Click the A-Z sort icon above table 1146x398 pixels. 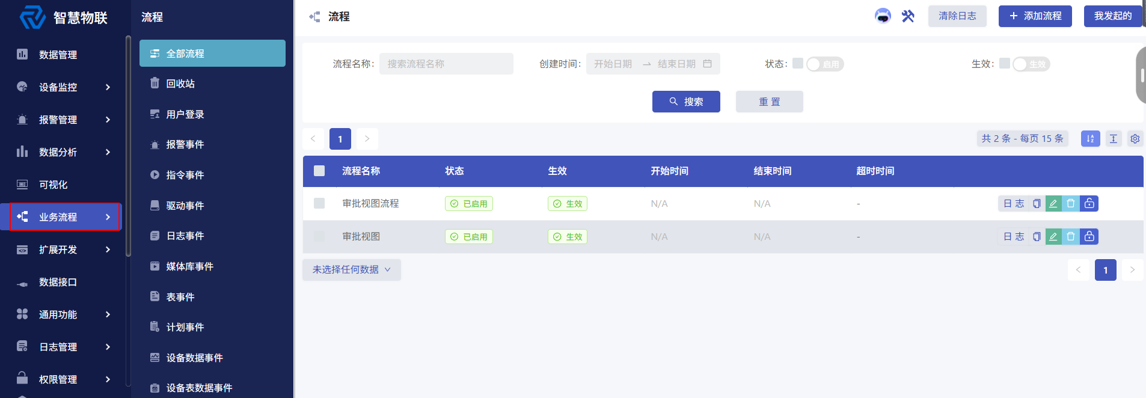click(1091, 139)
